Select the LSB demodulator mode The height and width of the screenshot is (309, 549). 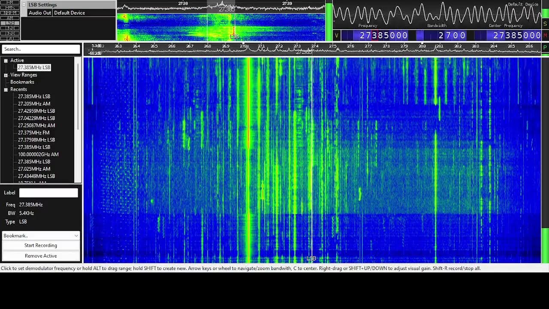click(x=10, y=23)
